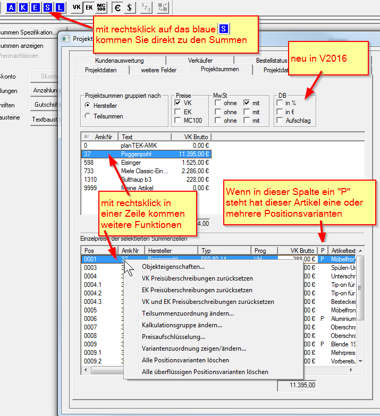
Task: Choose Objekteigenschaften... from context menu
Action: pos(173,267)
